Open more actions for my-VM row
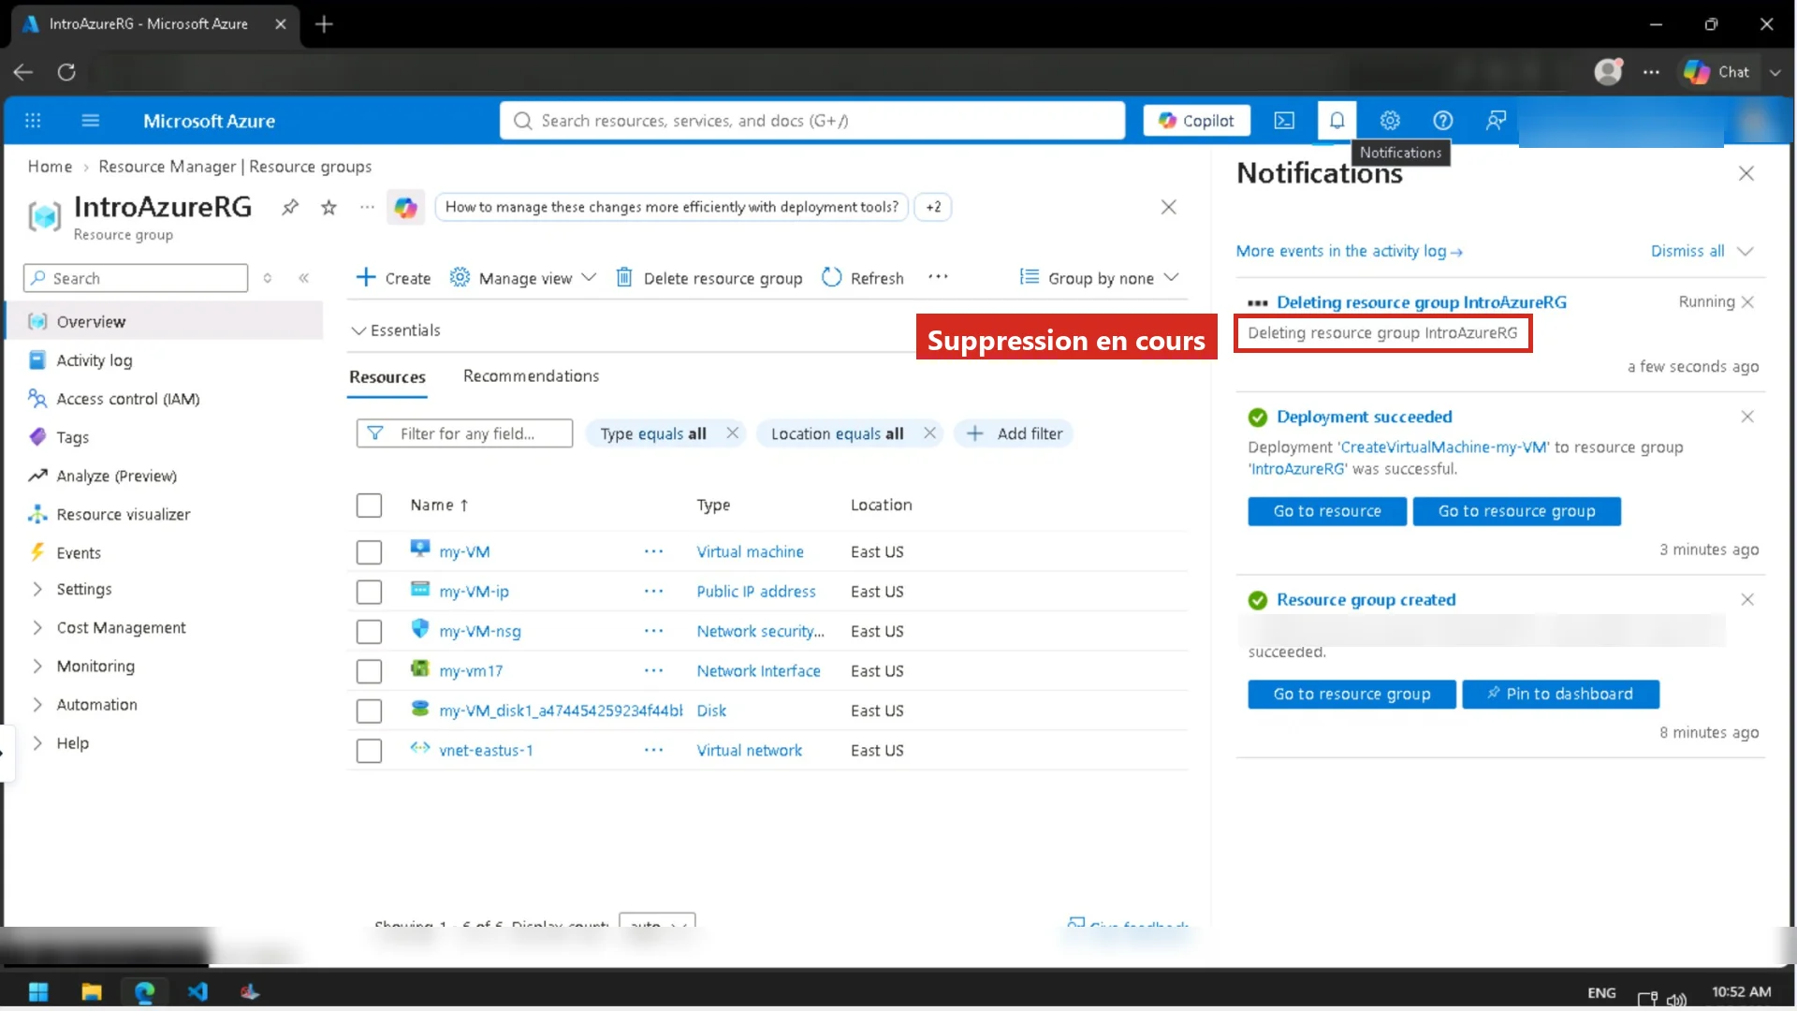 point(653,552)
